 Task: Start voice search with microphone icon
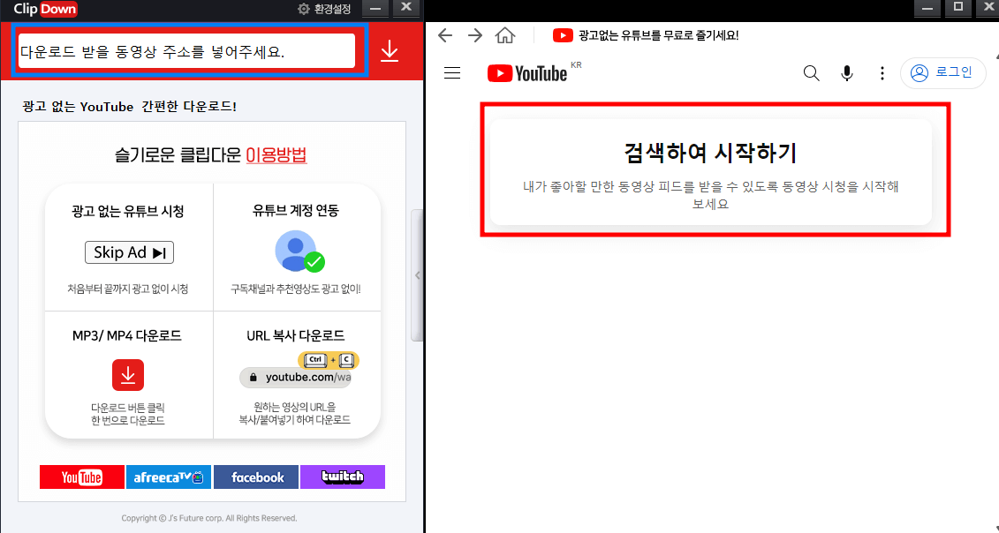847,73
